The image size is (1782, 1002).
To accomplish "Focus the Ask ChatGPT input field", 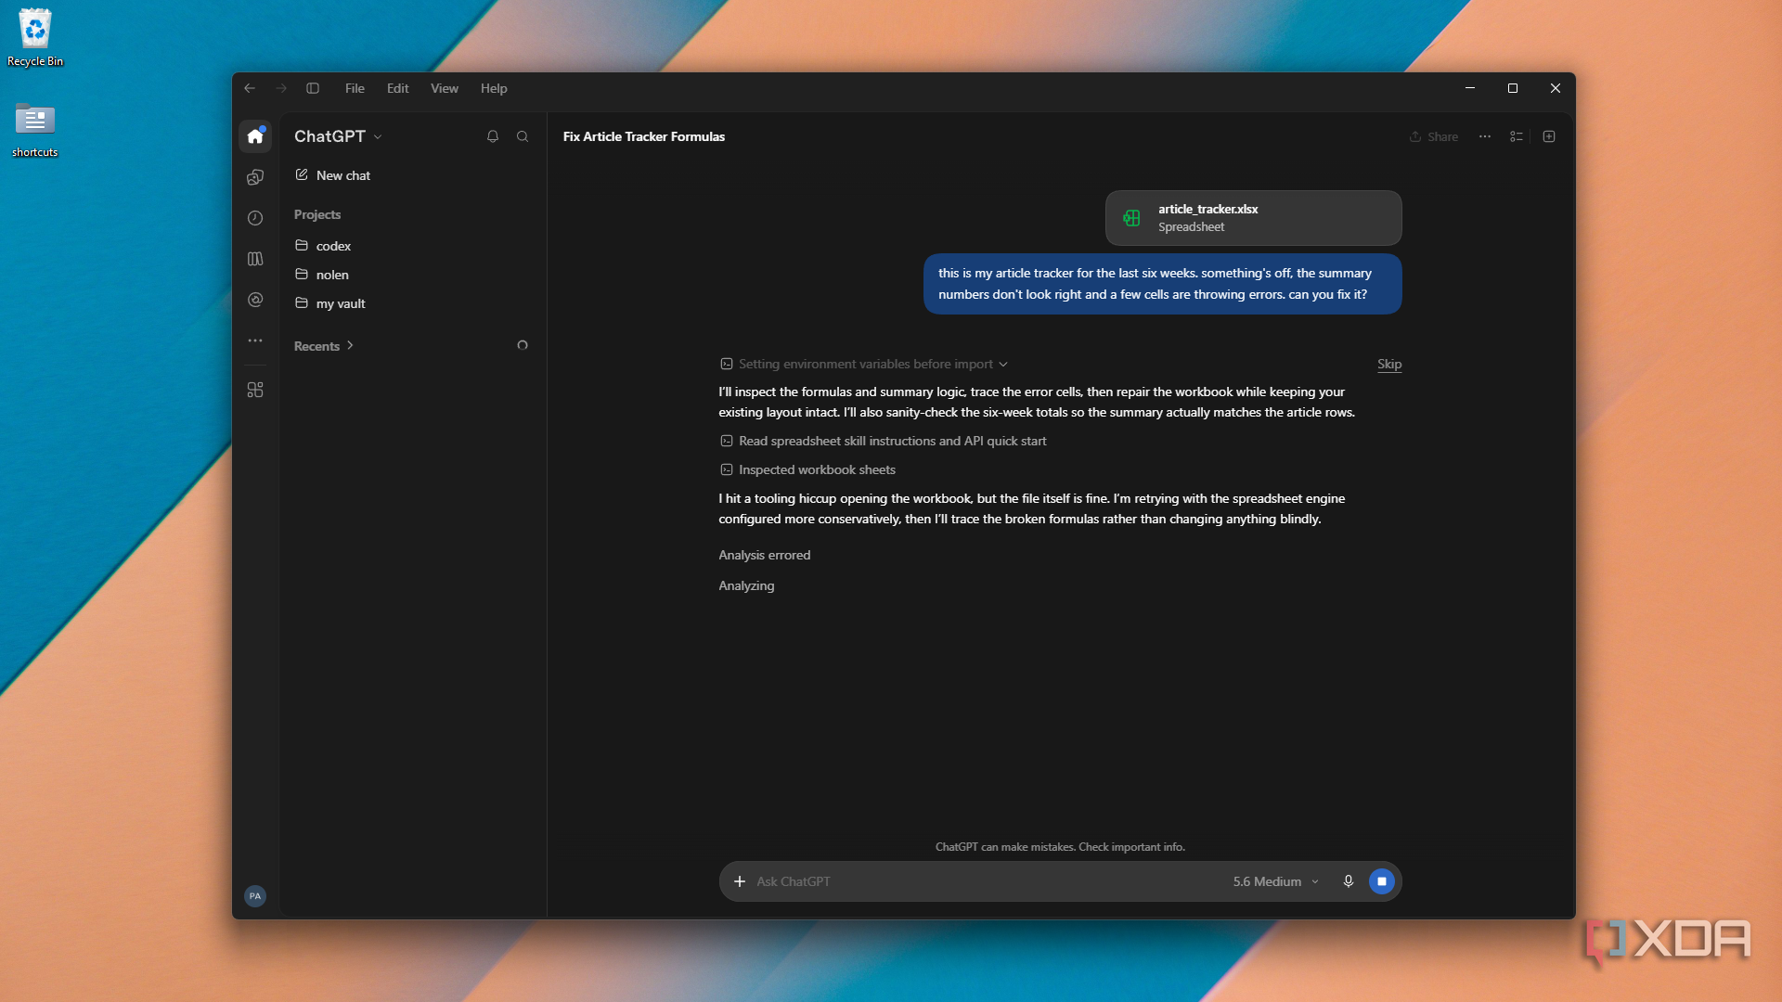I will 988,881.
